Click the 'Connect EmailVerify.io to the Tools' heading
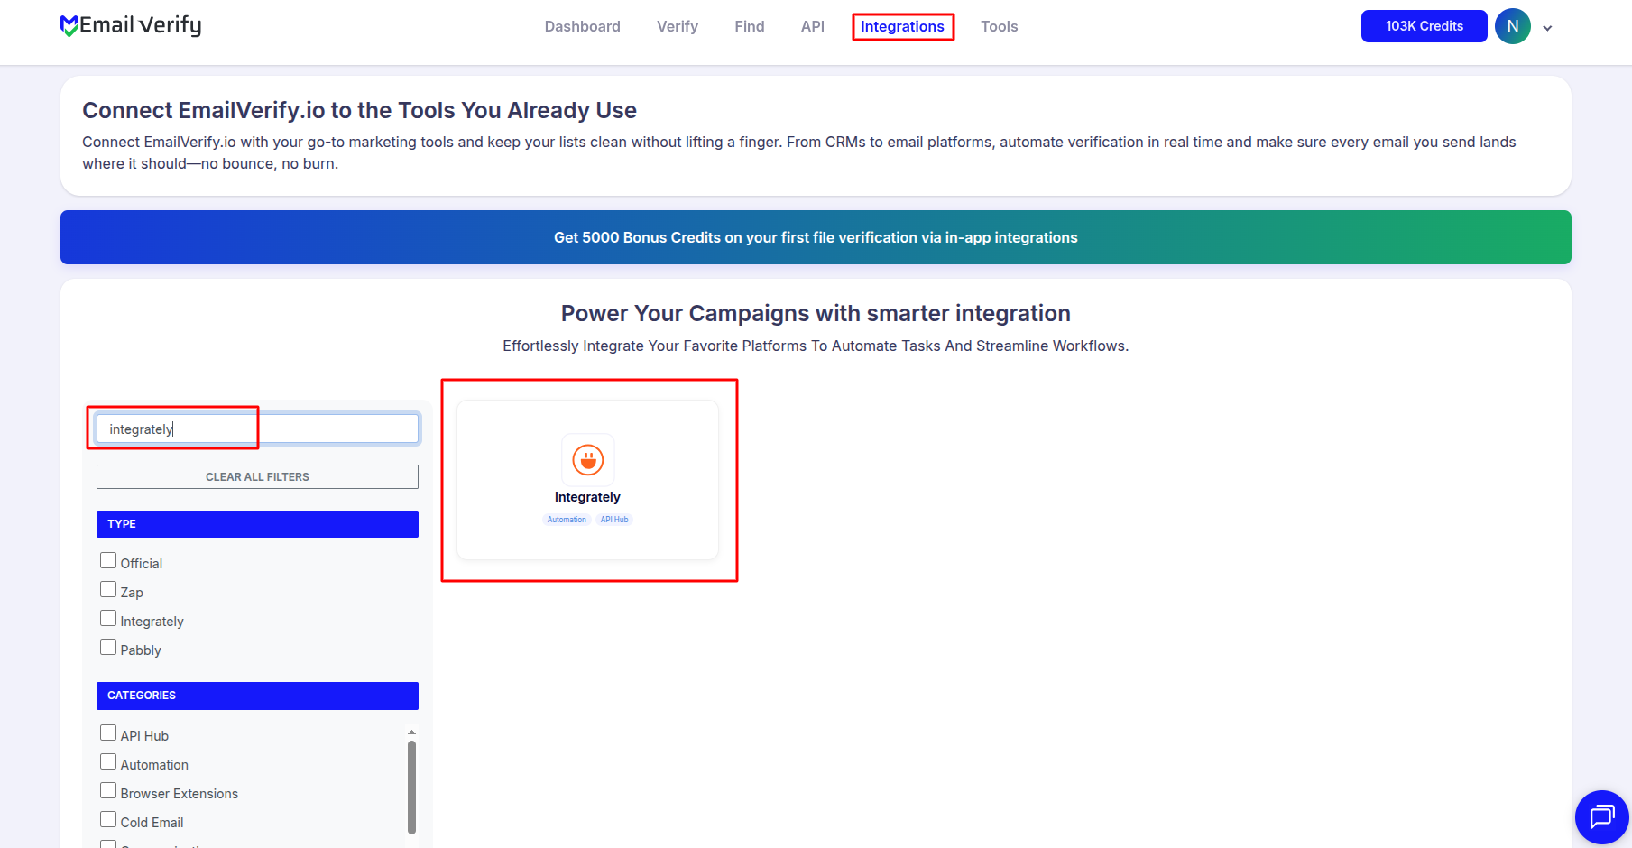Screen dimensions: 1632x848 [359, 110]
